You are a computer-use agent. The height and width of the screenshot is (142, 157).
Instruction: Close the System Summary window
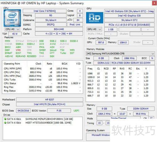(x=154, y=3)
